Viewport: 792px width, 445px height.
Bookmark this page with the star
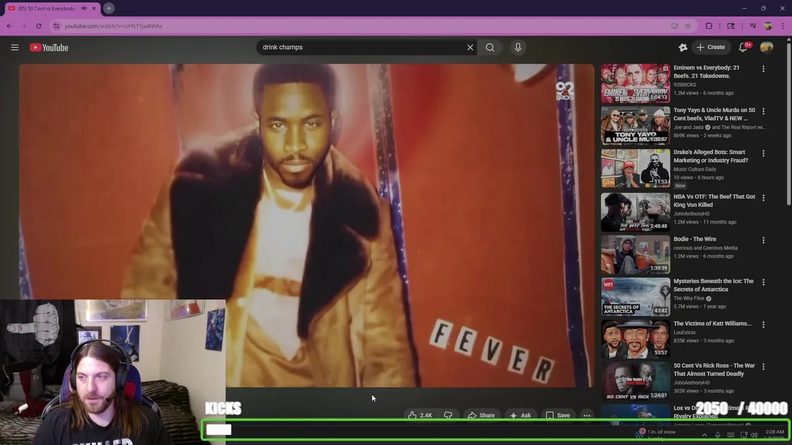pos(688,26)
